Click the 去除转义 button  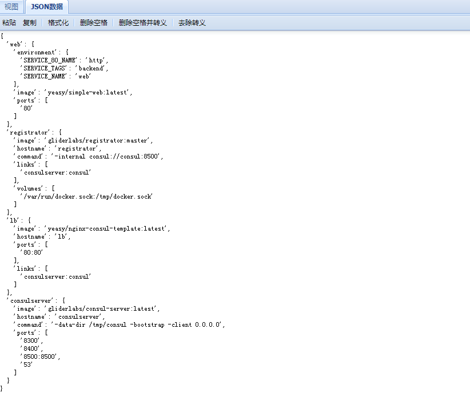click(x=192, y=23)
